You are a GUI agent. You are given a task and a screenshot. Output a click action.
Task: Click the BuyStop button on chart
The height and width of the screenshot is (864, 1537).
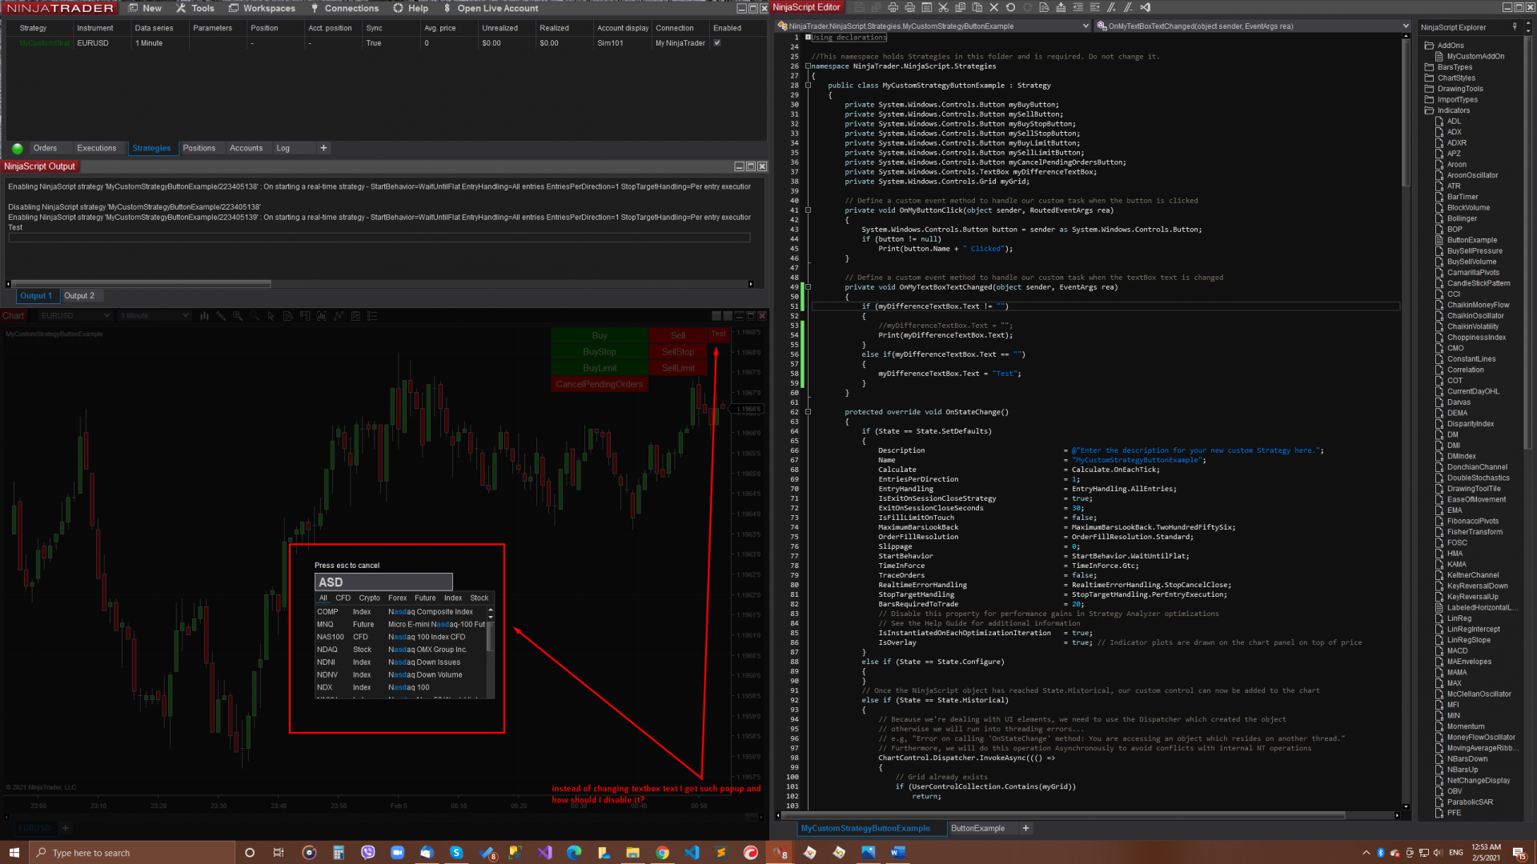pyautogui.click(x=599, y=352)
